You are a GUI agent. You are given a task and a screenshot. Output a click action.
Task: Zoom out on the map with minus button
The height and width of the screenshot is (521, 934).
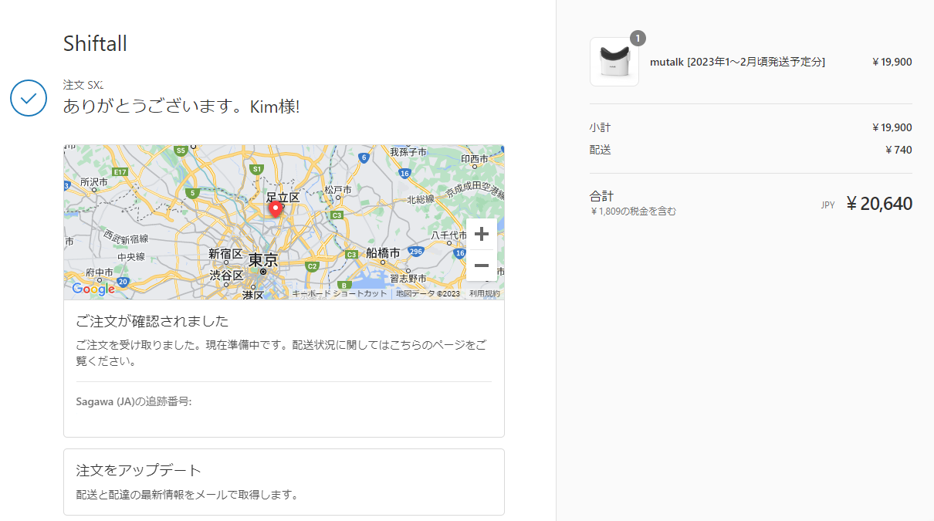point(482,266)
